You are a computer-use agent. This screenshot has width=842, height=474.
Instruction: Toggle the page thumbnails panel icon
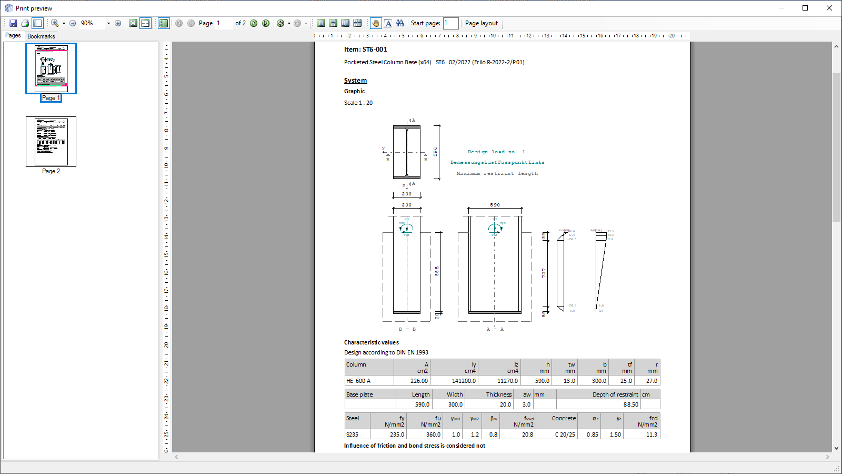[164, 23]
